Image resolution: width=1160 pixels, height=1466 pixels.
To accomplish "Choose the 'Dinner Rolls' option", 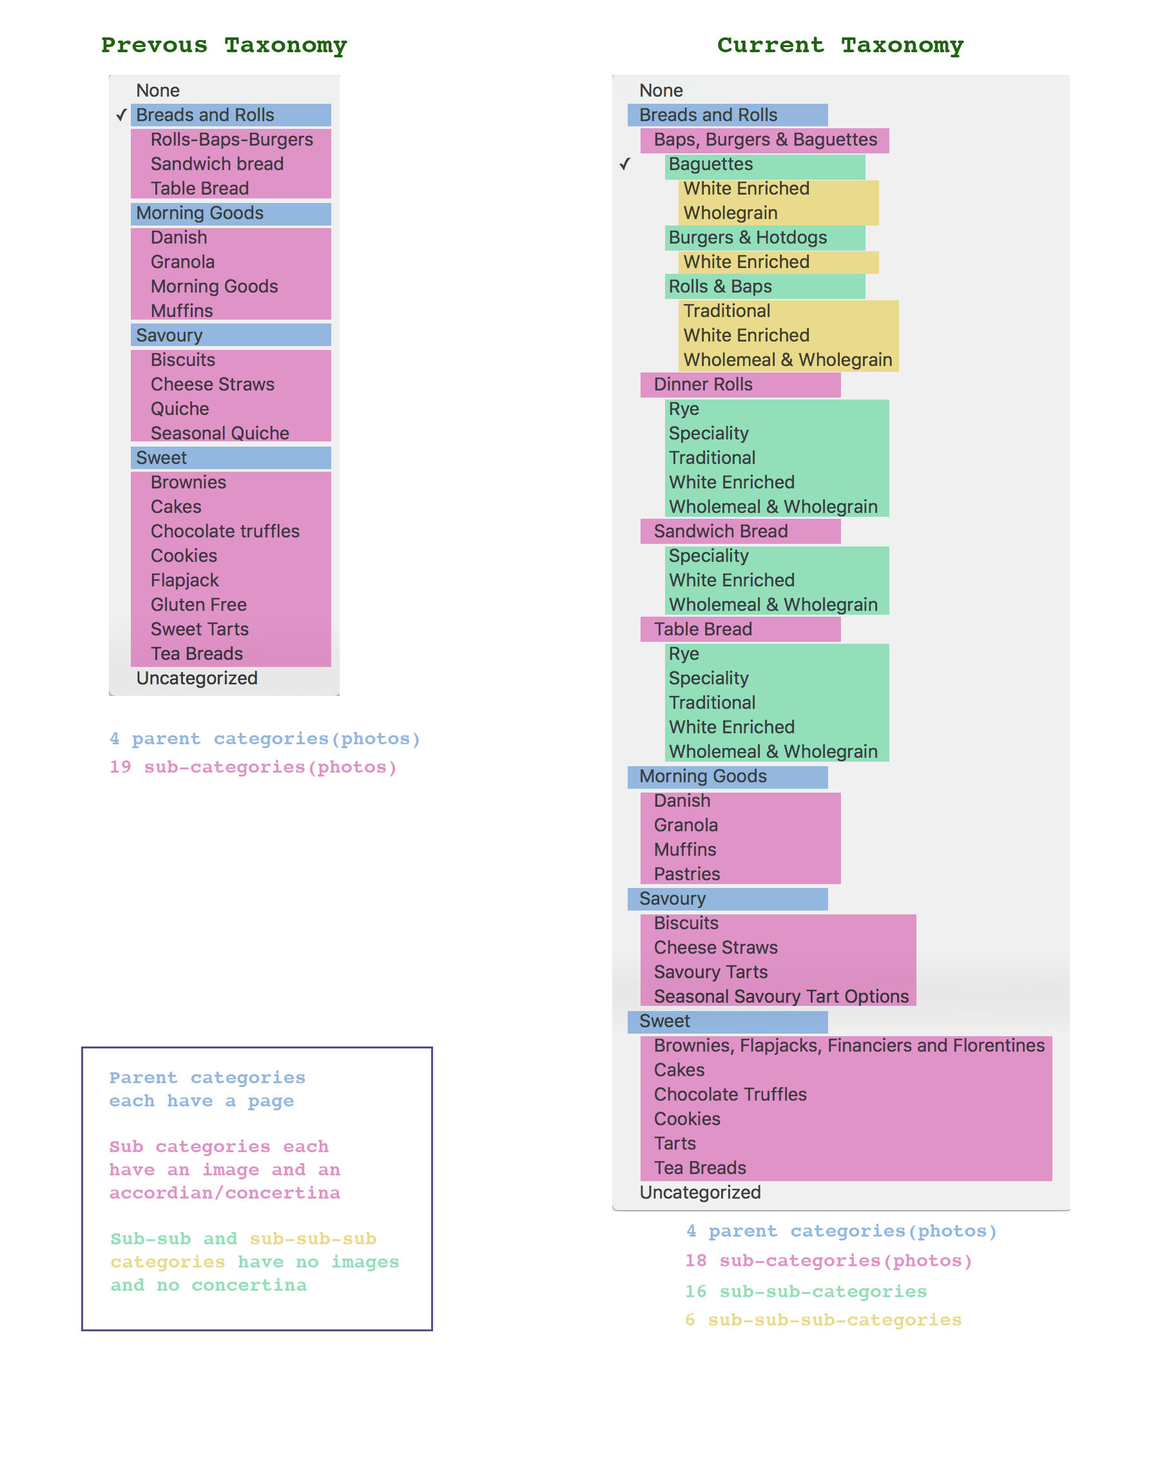I will click(740, 385).
